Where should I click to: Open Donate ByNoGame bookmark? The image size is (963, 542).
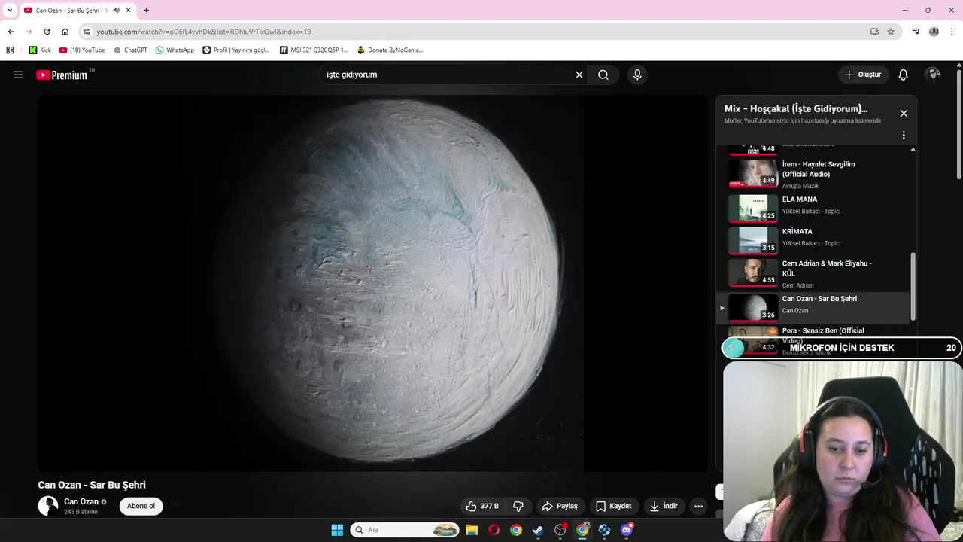coord(390,50)
